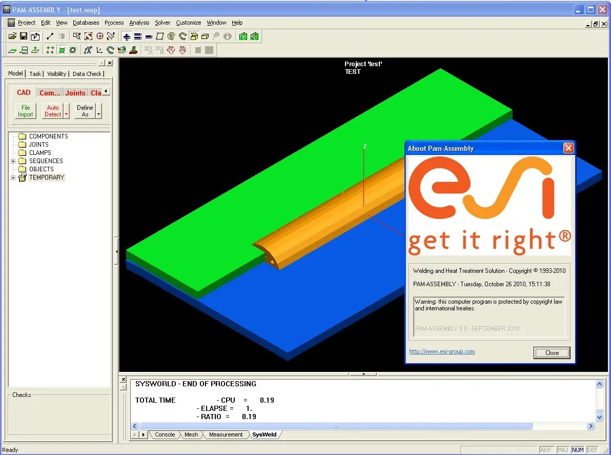Click the first green 3D part icon

(x=243, y=36)
